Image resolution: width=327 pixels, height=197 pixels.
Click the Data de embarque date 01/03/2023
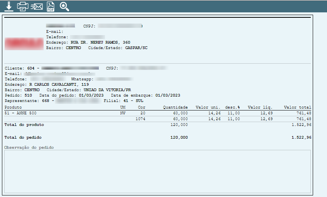(168, 95)
